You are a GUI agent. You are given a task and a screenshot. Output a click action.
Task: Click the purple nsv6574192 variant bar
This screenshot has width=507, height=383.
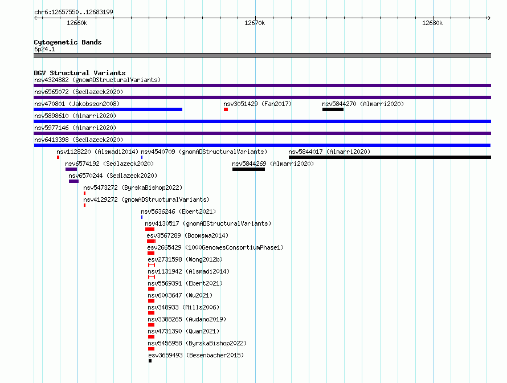click(71, 169)
